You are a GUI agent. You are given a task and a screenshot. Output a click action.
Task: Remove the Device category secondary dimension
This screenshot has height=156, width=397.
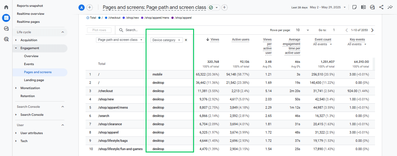[186, 40]
